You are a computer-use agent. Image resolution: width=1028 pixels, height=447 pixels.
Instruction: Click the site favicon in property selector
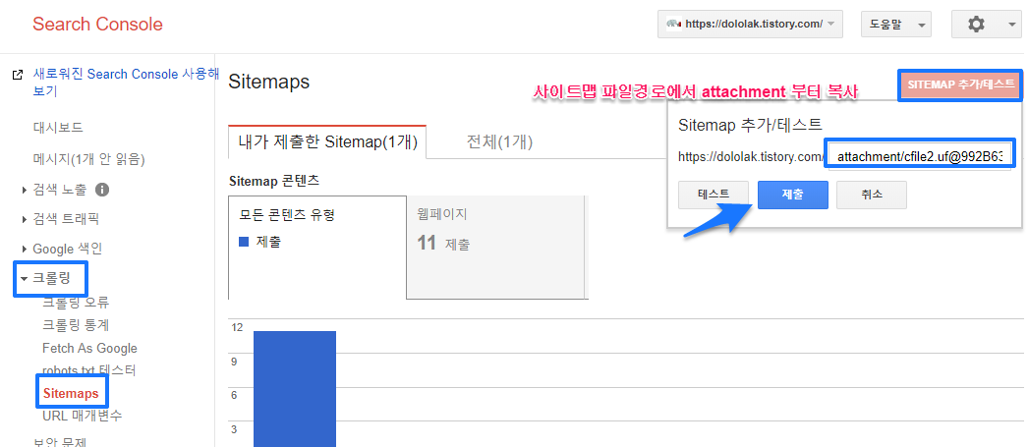[673, 25]
